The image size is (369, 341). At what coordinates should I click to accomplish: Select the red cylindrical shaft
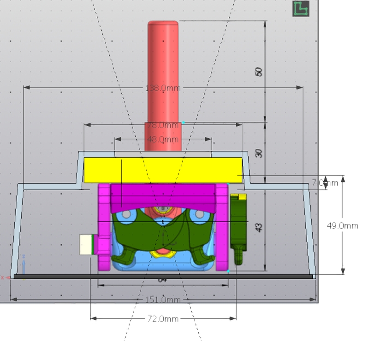(x=163, y=86)
